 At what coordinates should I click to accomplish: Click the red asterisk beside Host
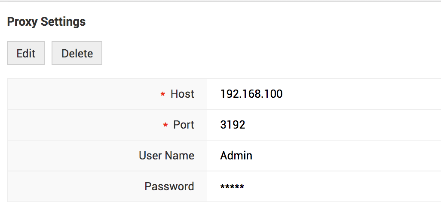163,94
